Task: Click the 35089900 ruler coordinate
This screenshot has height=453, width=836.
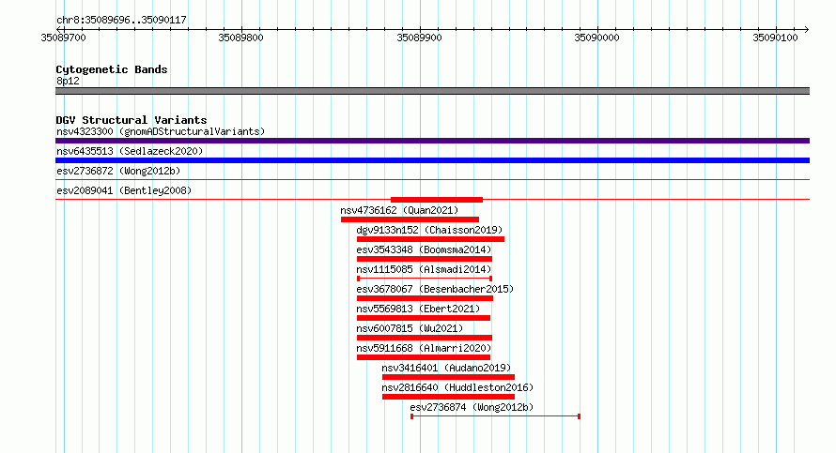Action: coord(419,38)
